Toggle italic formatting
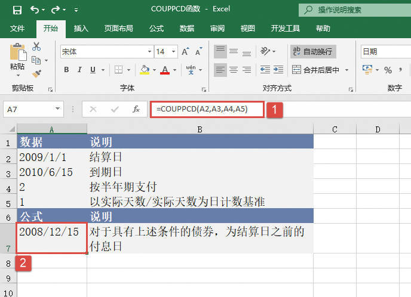The height and width of the screenshot is (297, 411). coord(80,70)
